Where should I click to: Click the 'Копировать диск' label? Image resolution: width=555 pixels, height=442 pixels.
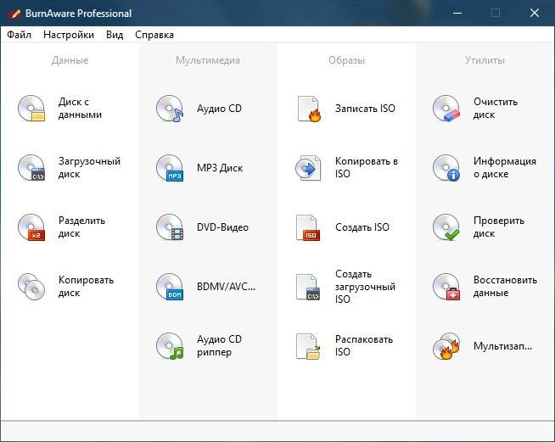(86, 287)
